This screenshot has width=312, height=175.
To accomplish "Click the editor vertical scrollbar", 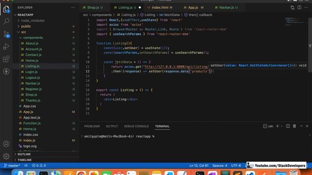I will pos(310,46).
